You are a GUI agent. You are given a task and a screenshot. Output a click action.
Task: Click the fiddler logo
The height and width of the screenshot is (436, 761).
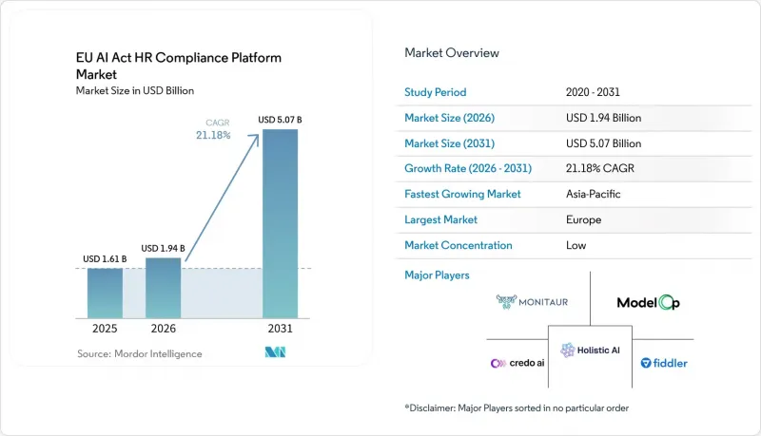click(x=664, y=363)
